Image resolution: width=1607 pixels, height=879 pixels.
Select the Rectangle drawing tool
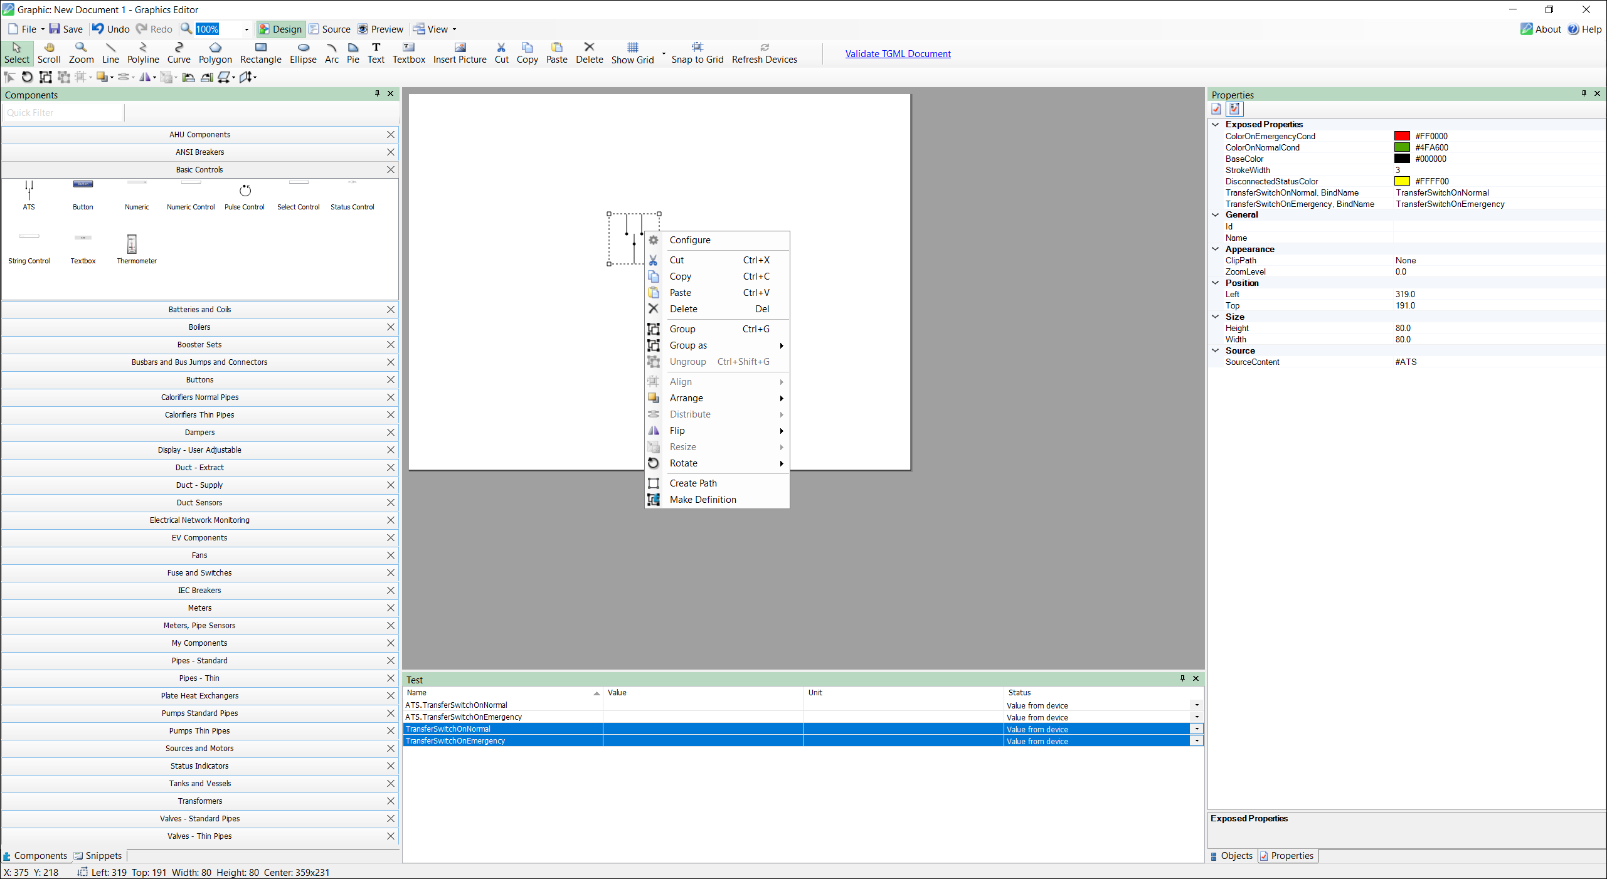click(x=260, y=53)
